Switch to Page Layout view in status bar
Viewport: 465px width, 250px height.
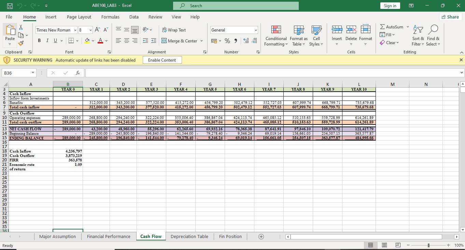click(x=384, y=245)
